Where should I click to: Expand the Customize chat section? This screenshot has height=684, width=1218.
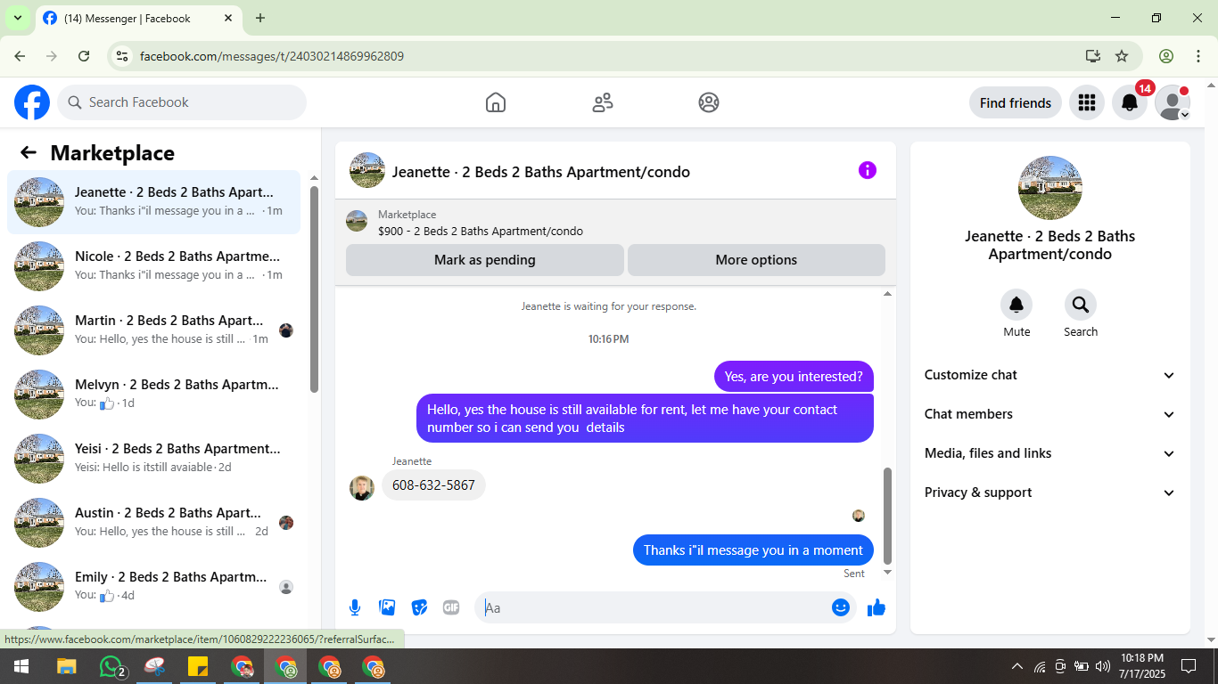(1049, 375)
